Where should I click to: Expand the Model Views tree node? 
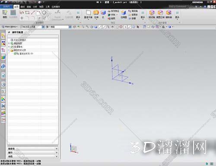pyautogui.click(x=9, y=43)
